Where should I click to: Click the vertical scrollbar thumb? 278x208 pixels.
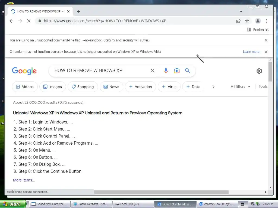270,71
